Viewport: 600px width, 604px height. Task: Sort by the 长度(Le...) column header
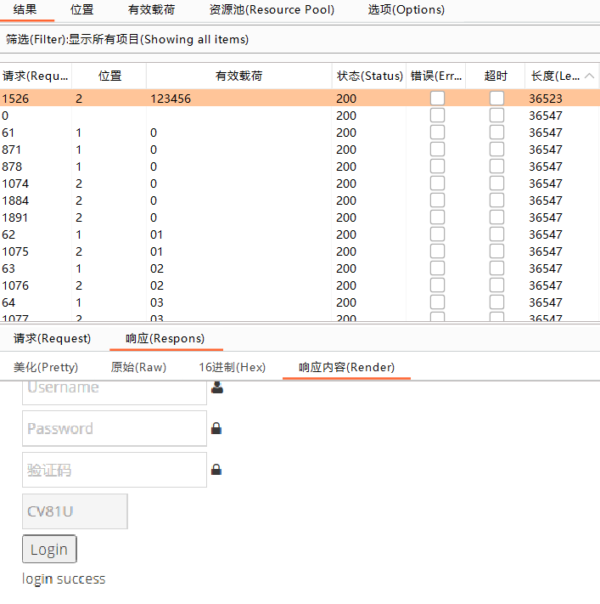click(x=563, y=76)
